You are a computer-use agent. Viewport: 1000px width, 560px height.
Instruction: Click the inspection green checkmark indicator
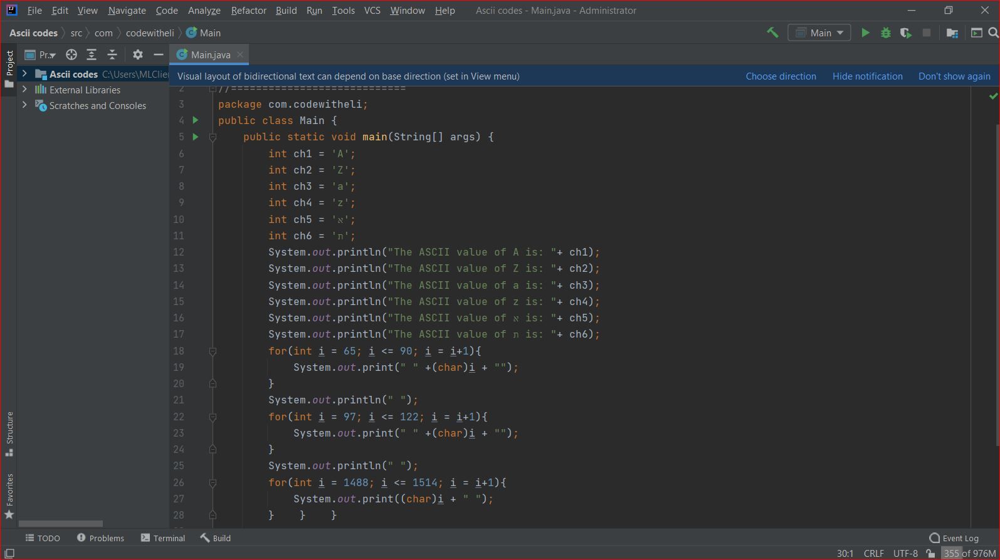(993, 96)
